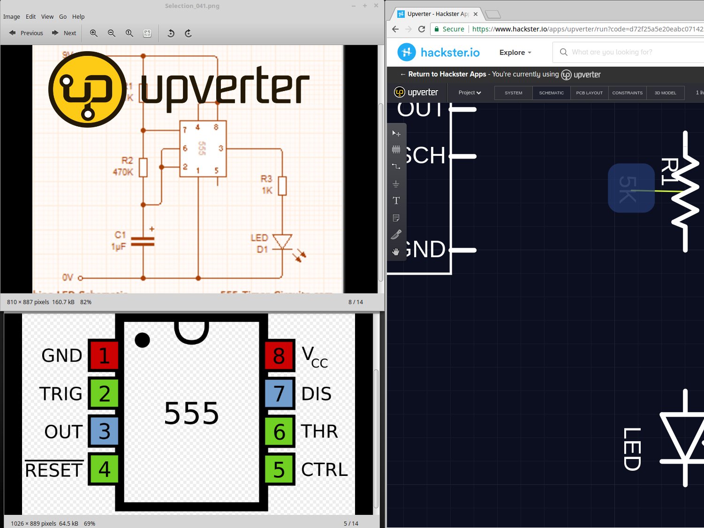Select the text annotation tool
Viewport: 704px width, 528px height.
pyautogui.click(x=396, y=200)
